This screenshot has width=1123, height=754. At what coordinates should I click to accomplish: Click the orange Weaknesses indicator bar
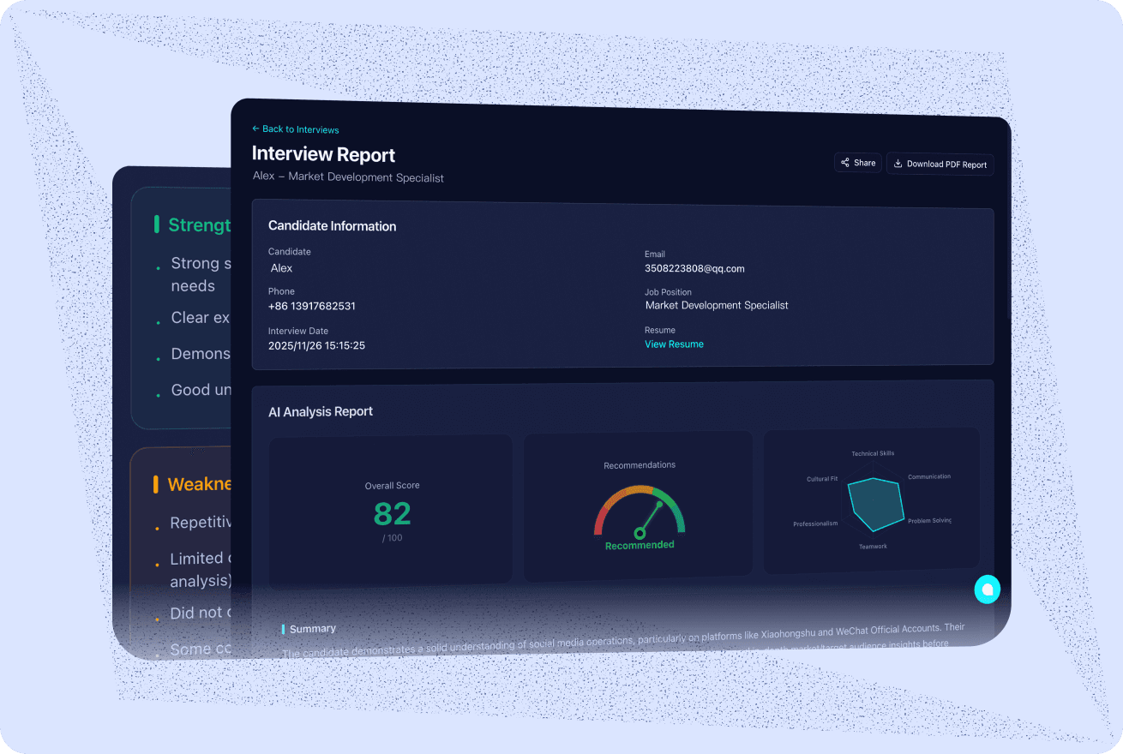point(157,484)
